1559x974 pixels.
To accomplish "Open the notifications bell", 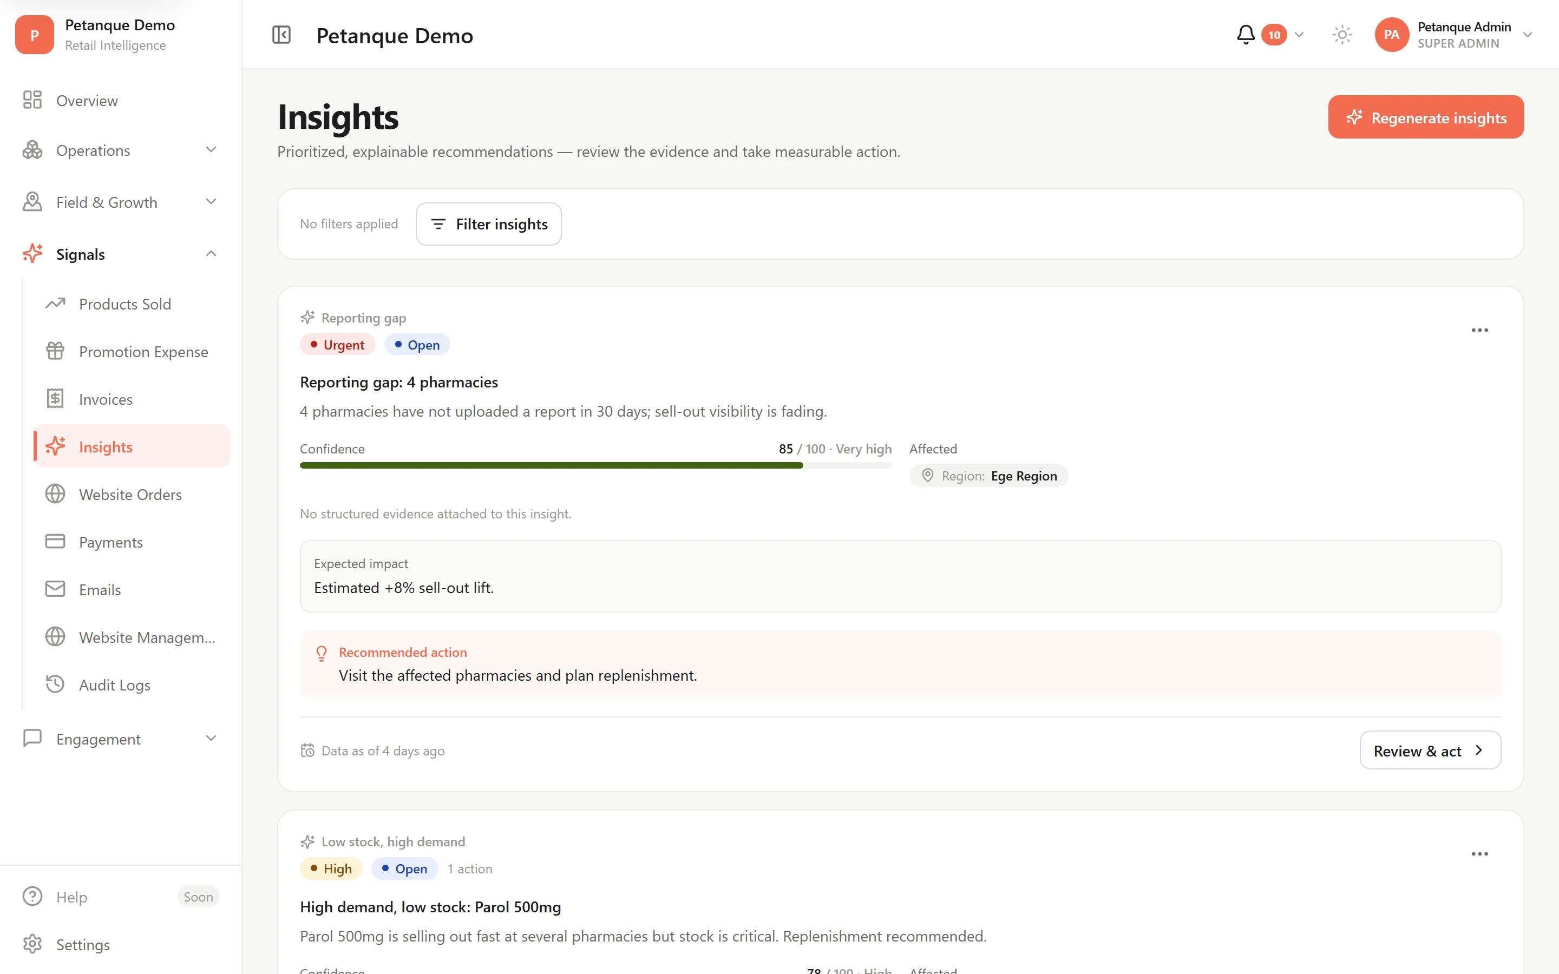I will pyautogui.click(x=1245, y=35).
